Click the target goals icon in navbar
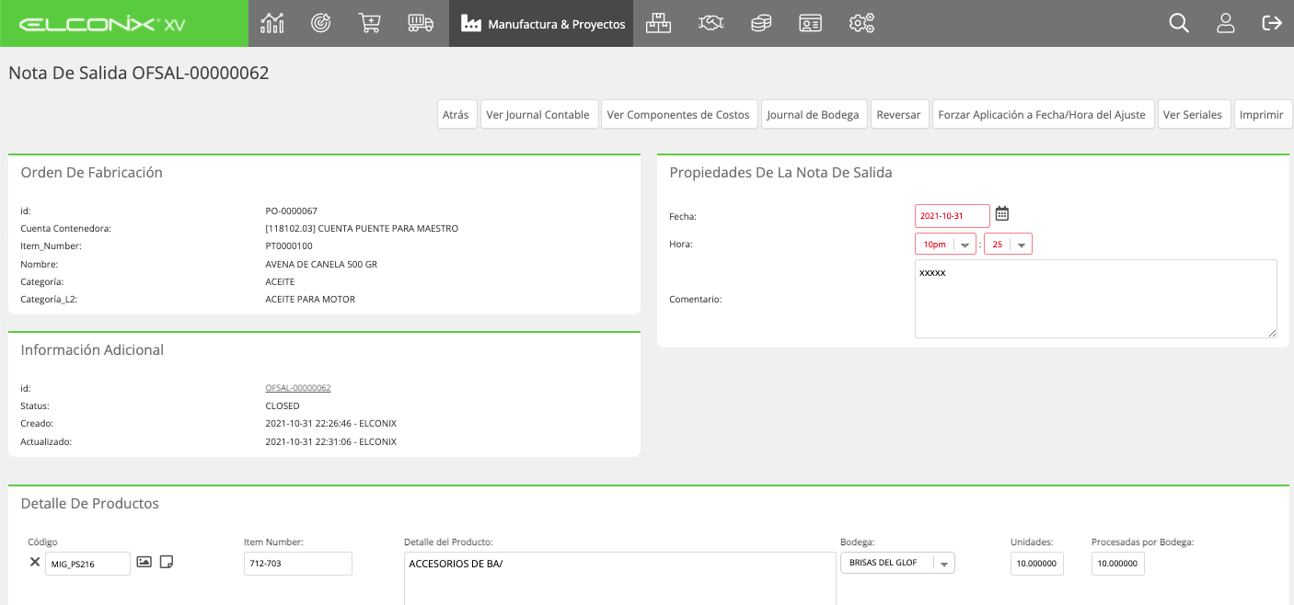This screenshot has height=605, width=1294. (320, 23)
